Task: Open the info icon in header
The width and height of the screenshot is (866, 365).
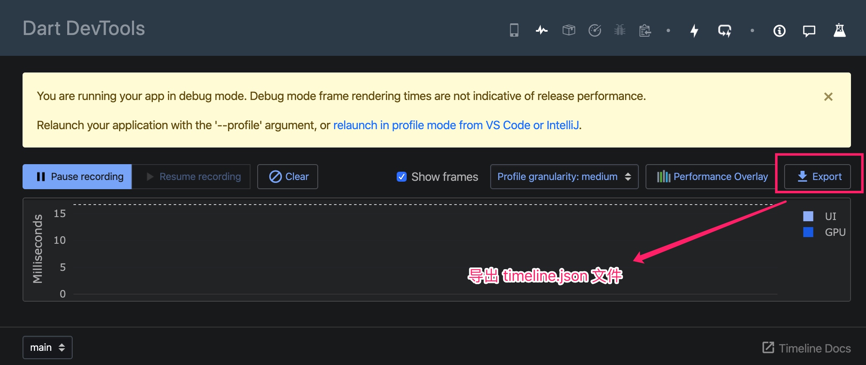Action: pyautogui.click(x=779, y=30)
